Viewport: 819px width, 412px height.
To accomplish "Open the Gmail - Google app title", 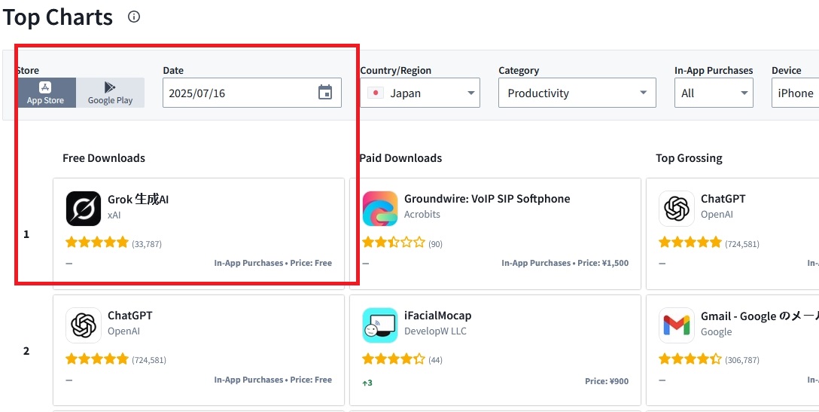I will (760, 316).
